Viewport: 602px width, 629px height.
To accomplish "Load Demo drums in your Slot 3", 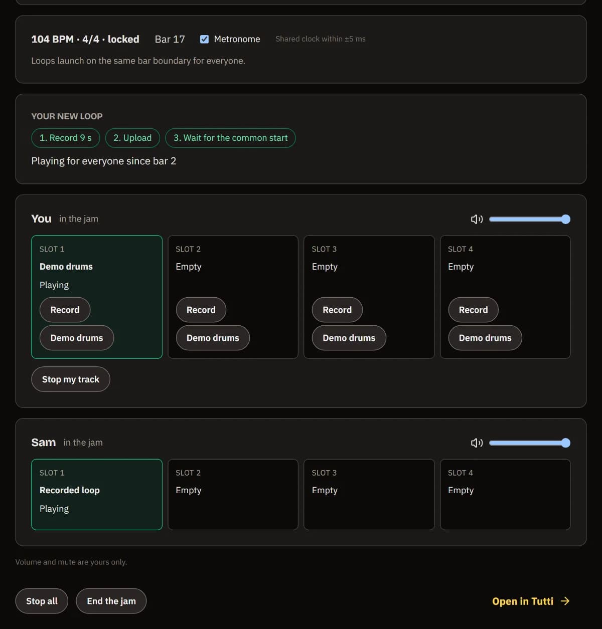I will 349,338.
